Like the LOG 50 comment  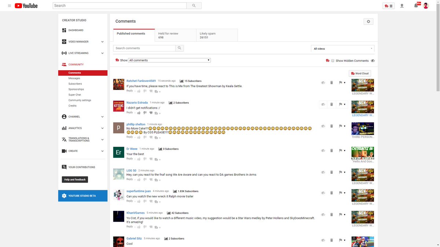(139, 180)
